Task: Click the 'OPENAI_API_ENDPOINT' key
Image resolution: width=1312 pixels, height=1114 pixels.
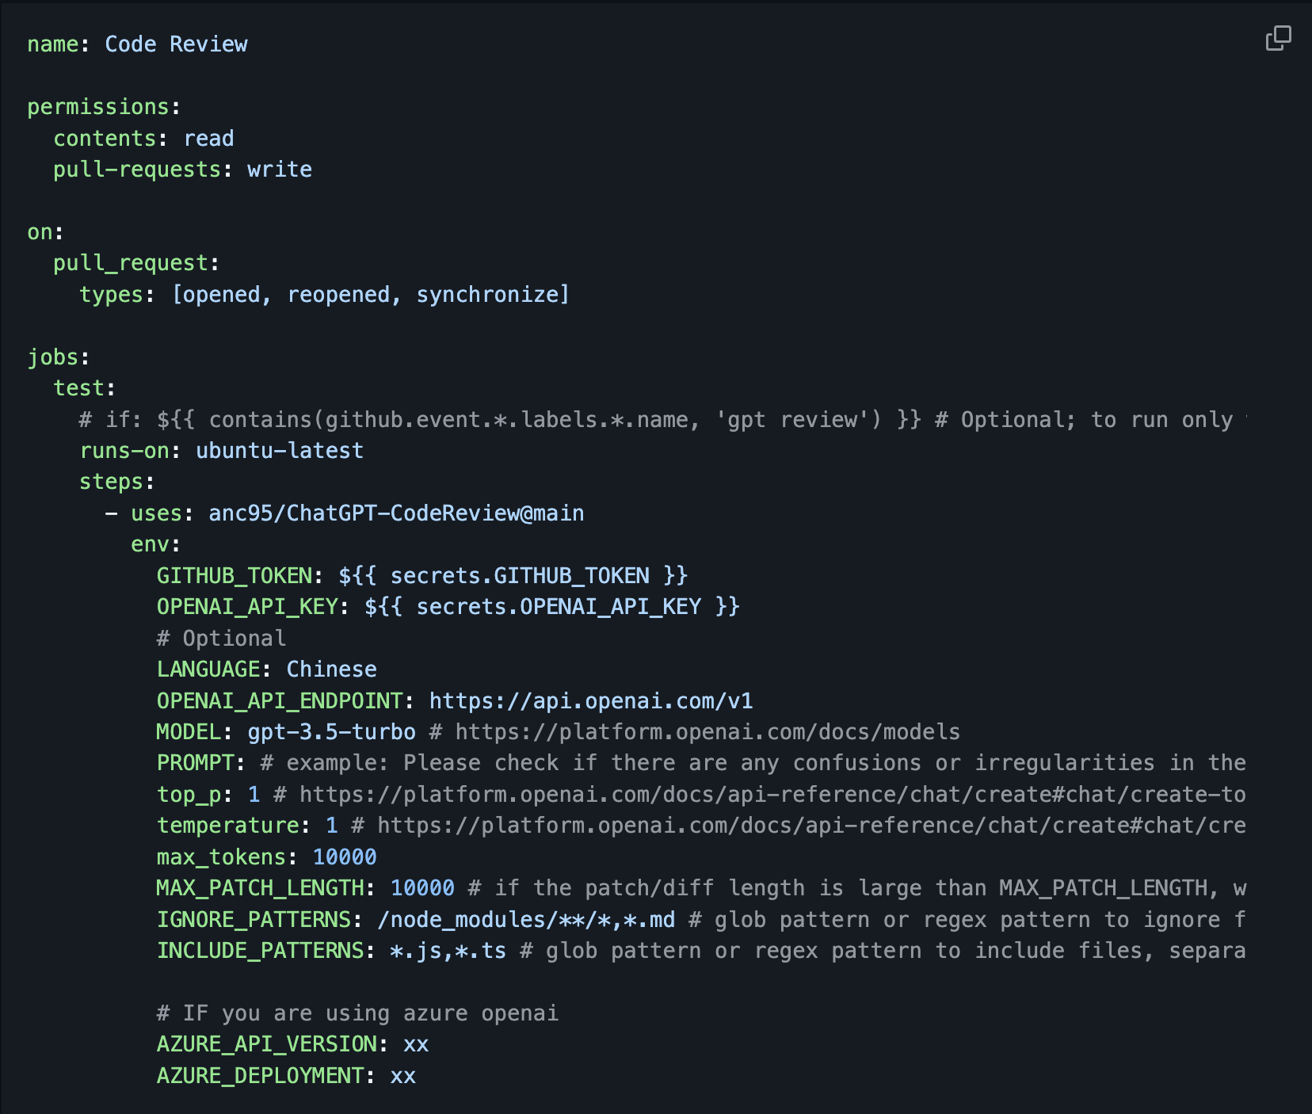Action: click(x=280, y=701)
